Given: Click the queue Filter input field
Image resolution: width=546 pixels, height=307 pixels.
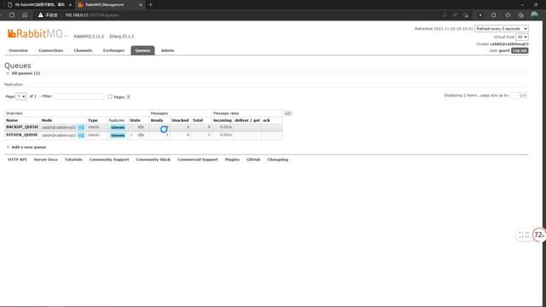Looking at the screenshot, I should coord(78,96).
